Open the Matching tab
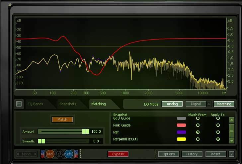Image resolution: width=242 pixels, height=164 pixels. coord(99,104)
